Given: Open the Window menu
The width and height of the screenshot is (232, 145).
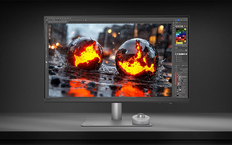Looking at the screenshot, I should click(68, 18).
